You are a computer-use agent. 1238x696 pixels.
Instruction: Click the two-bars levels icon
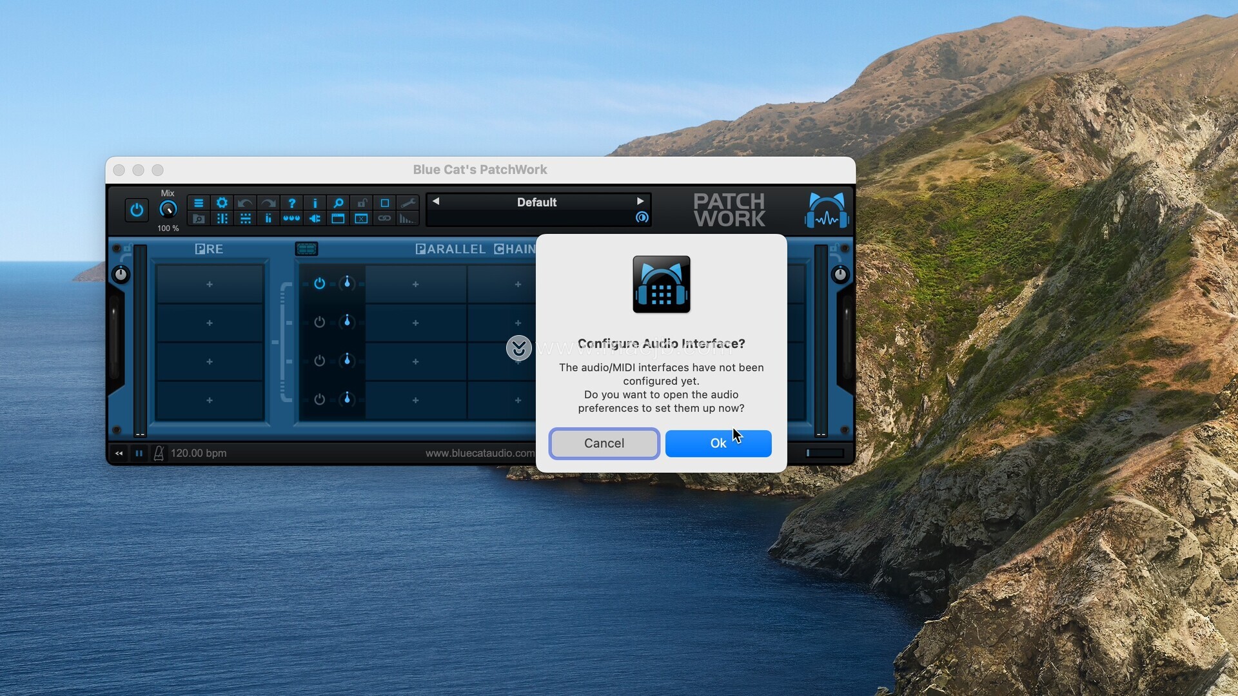tap(268, 219)
